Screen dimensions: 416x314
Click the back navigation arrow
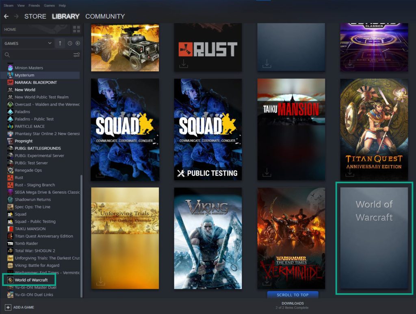pos(6,16)
